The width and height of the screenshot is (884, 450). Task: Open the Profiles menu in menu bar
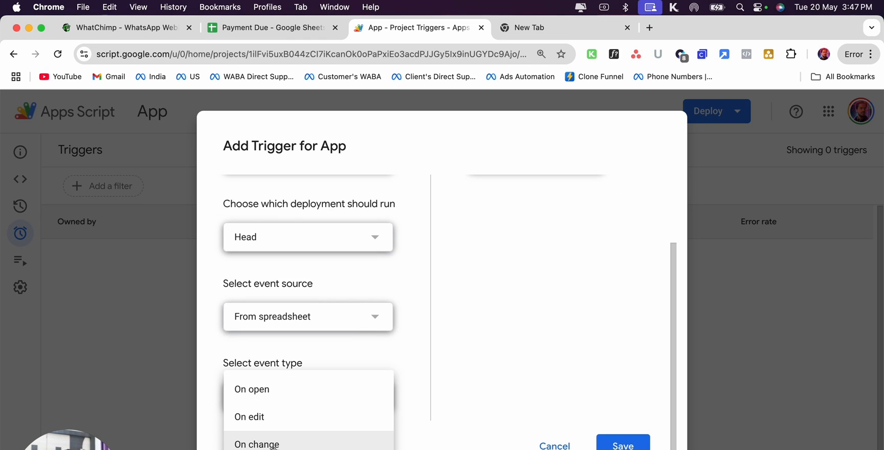[x=268, y=7]
